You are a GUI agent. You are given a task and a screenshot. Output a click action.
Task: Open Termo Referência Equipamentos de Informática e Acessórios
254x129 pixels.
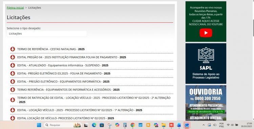click(x=68, y=90)
